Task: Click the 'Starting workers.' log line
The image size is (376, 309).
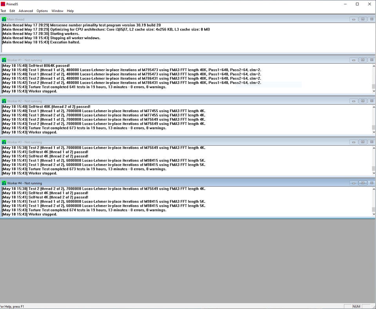Action: point(40,34)
